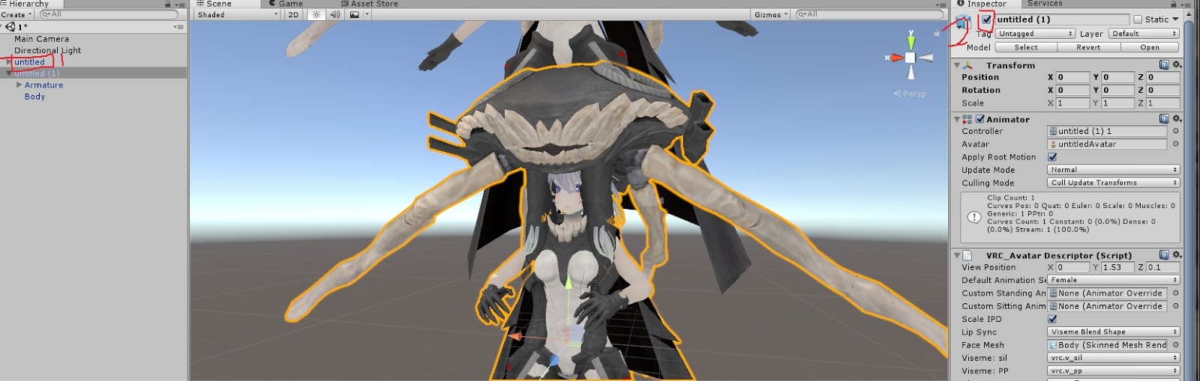Click the Model Select button
Screen dimensions: 1200x381
(x=1026, y=47)
